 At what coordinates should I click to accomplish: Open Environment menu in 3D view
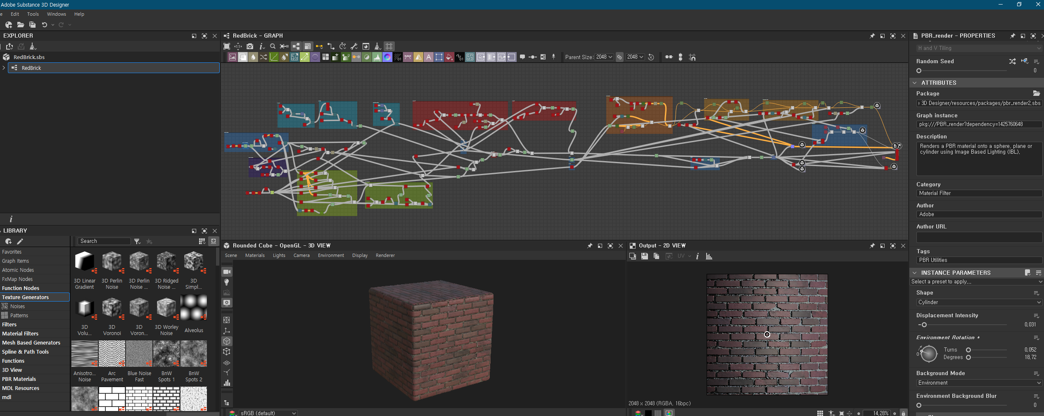(331, 255)
